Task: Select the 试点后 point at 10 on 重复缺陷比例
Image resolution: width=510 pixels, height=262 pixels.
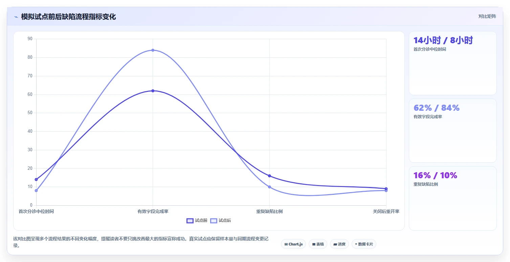Action: pos(269,187)
